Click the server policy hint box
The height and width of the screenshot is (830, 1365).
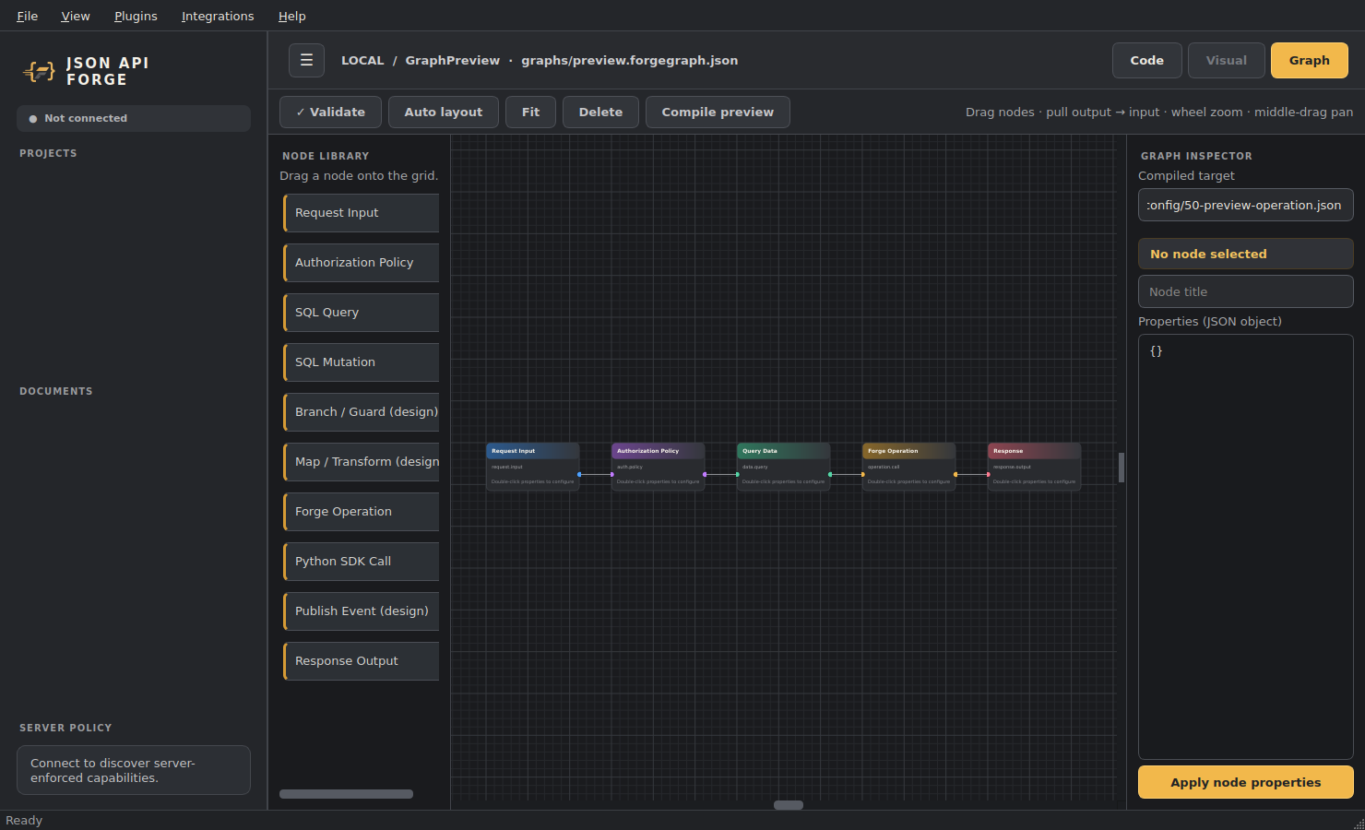click(x=134, y=770)
